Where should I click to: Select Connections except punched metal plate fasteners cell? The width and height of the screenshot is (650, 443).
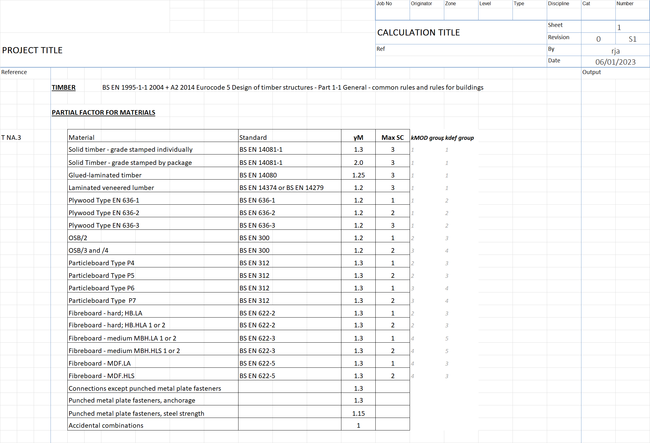click(153, 387)
